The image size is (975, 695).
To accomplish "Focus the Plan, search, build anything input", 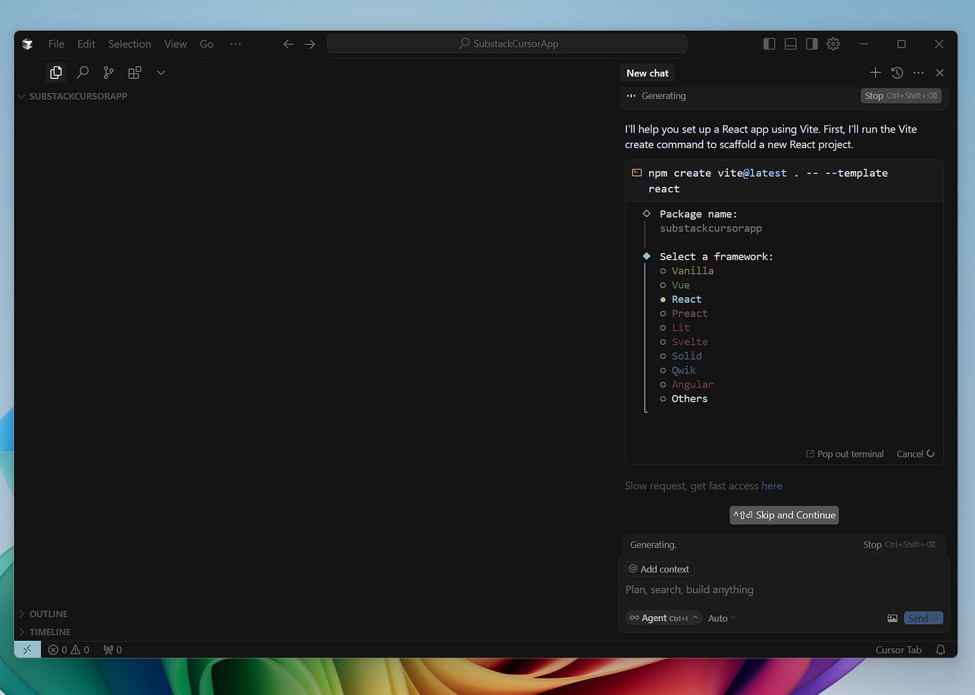I will (783, 590).
